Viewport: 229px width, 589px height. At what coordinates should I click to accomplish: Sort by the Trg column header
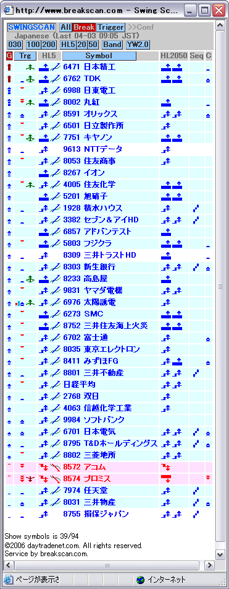[x=25, y=56]
